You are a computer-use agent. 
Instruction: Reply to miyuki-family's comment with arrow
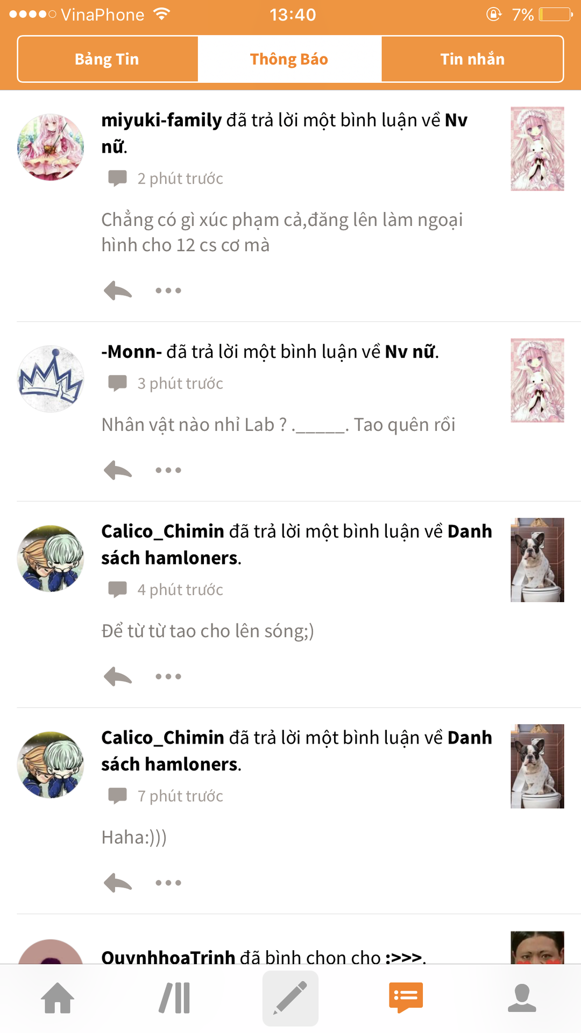[118, 291]
